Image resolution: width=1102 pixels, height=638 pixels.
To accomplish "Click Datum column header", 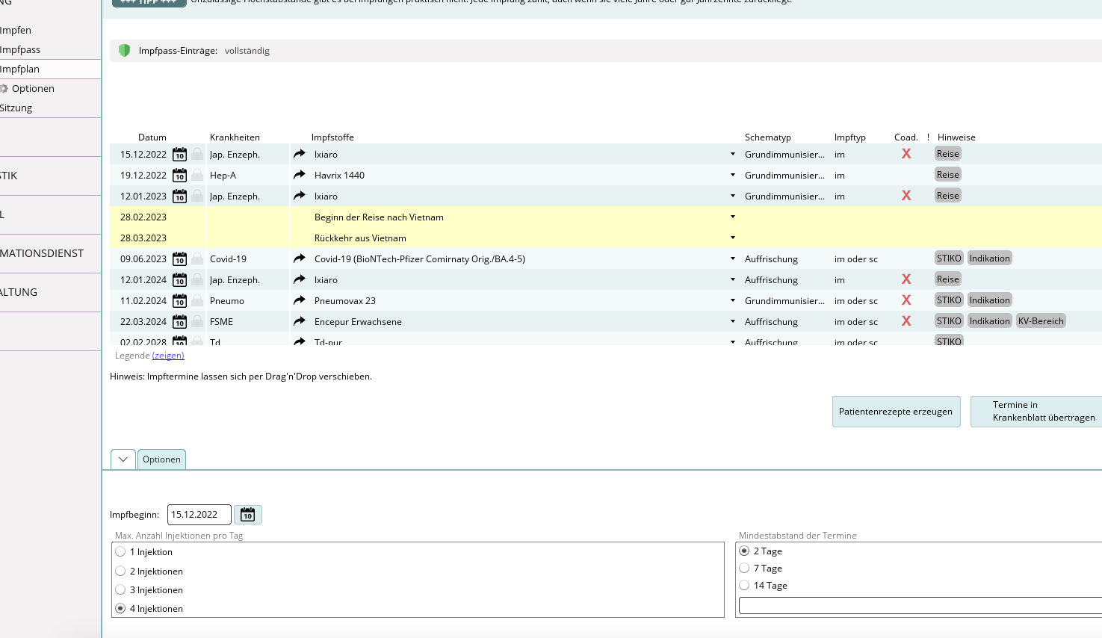I will click(x=152, y=137).
